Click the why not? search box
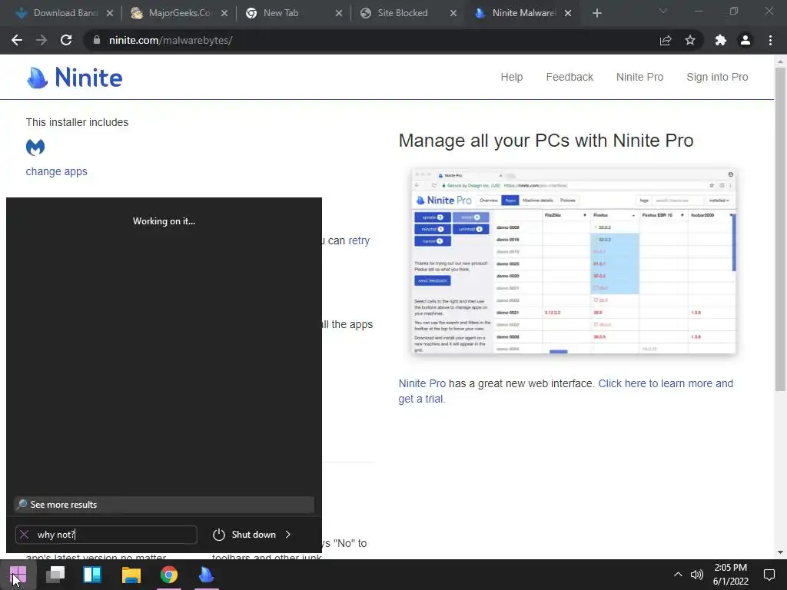This screenshot has width=787, height=590. point(106,535)
